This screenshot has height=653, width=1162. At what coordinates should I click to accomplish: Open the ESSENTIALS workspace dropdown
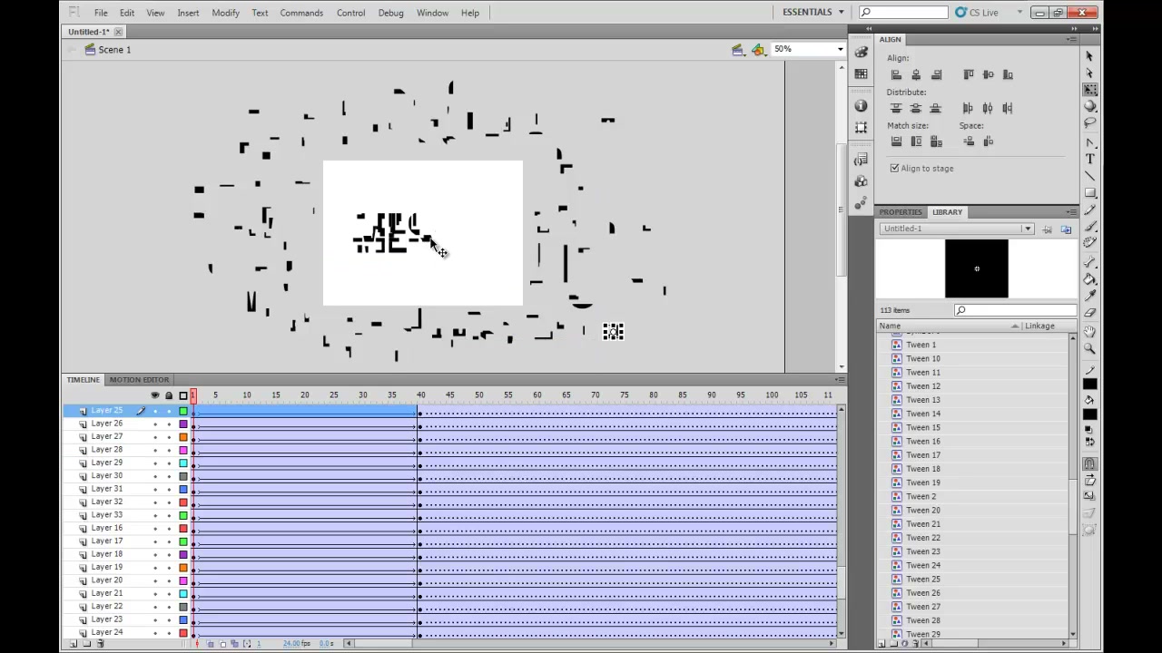pyautogui.click(x=813, y=12)
